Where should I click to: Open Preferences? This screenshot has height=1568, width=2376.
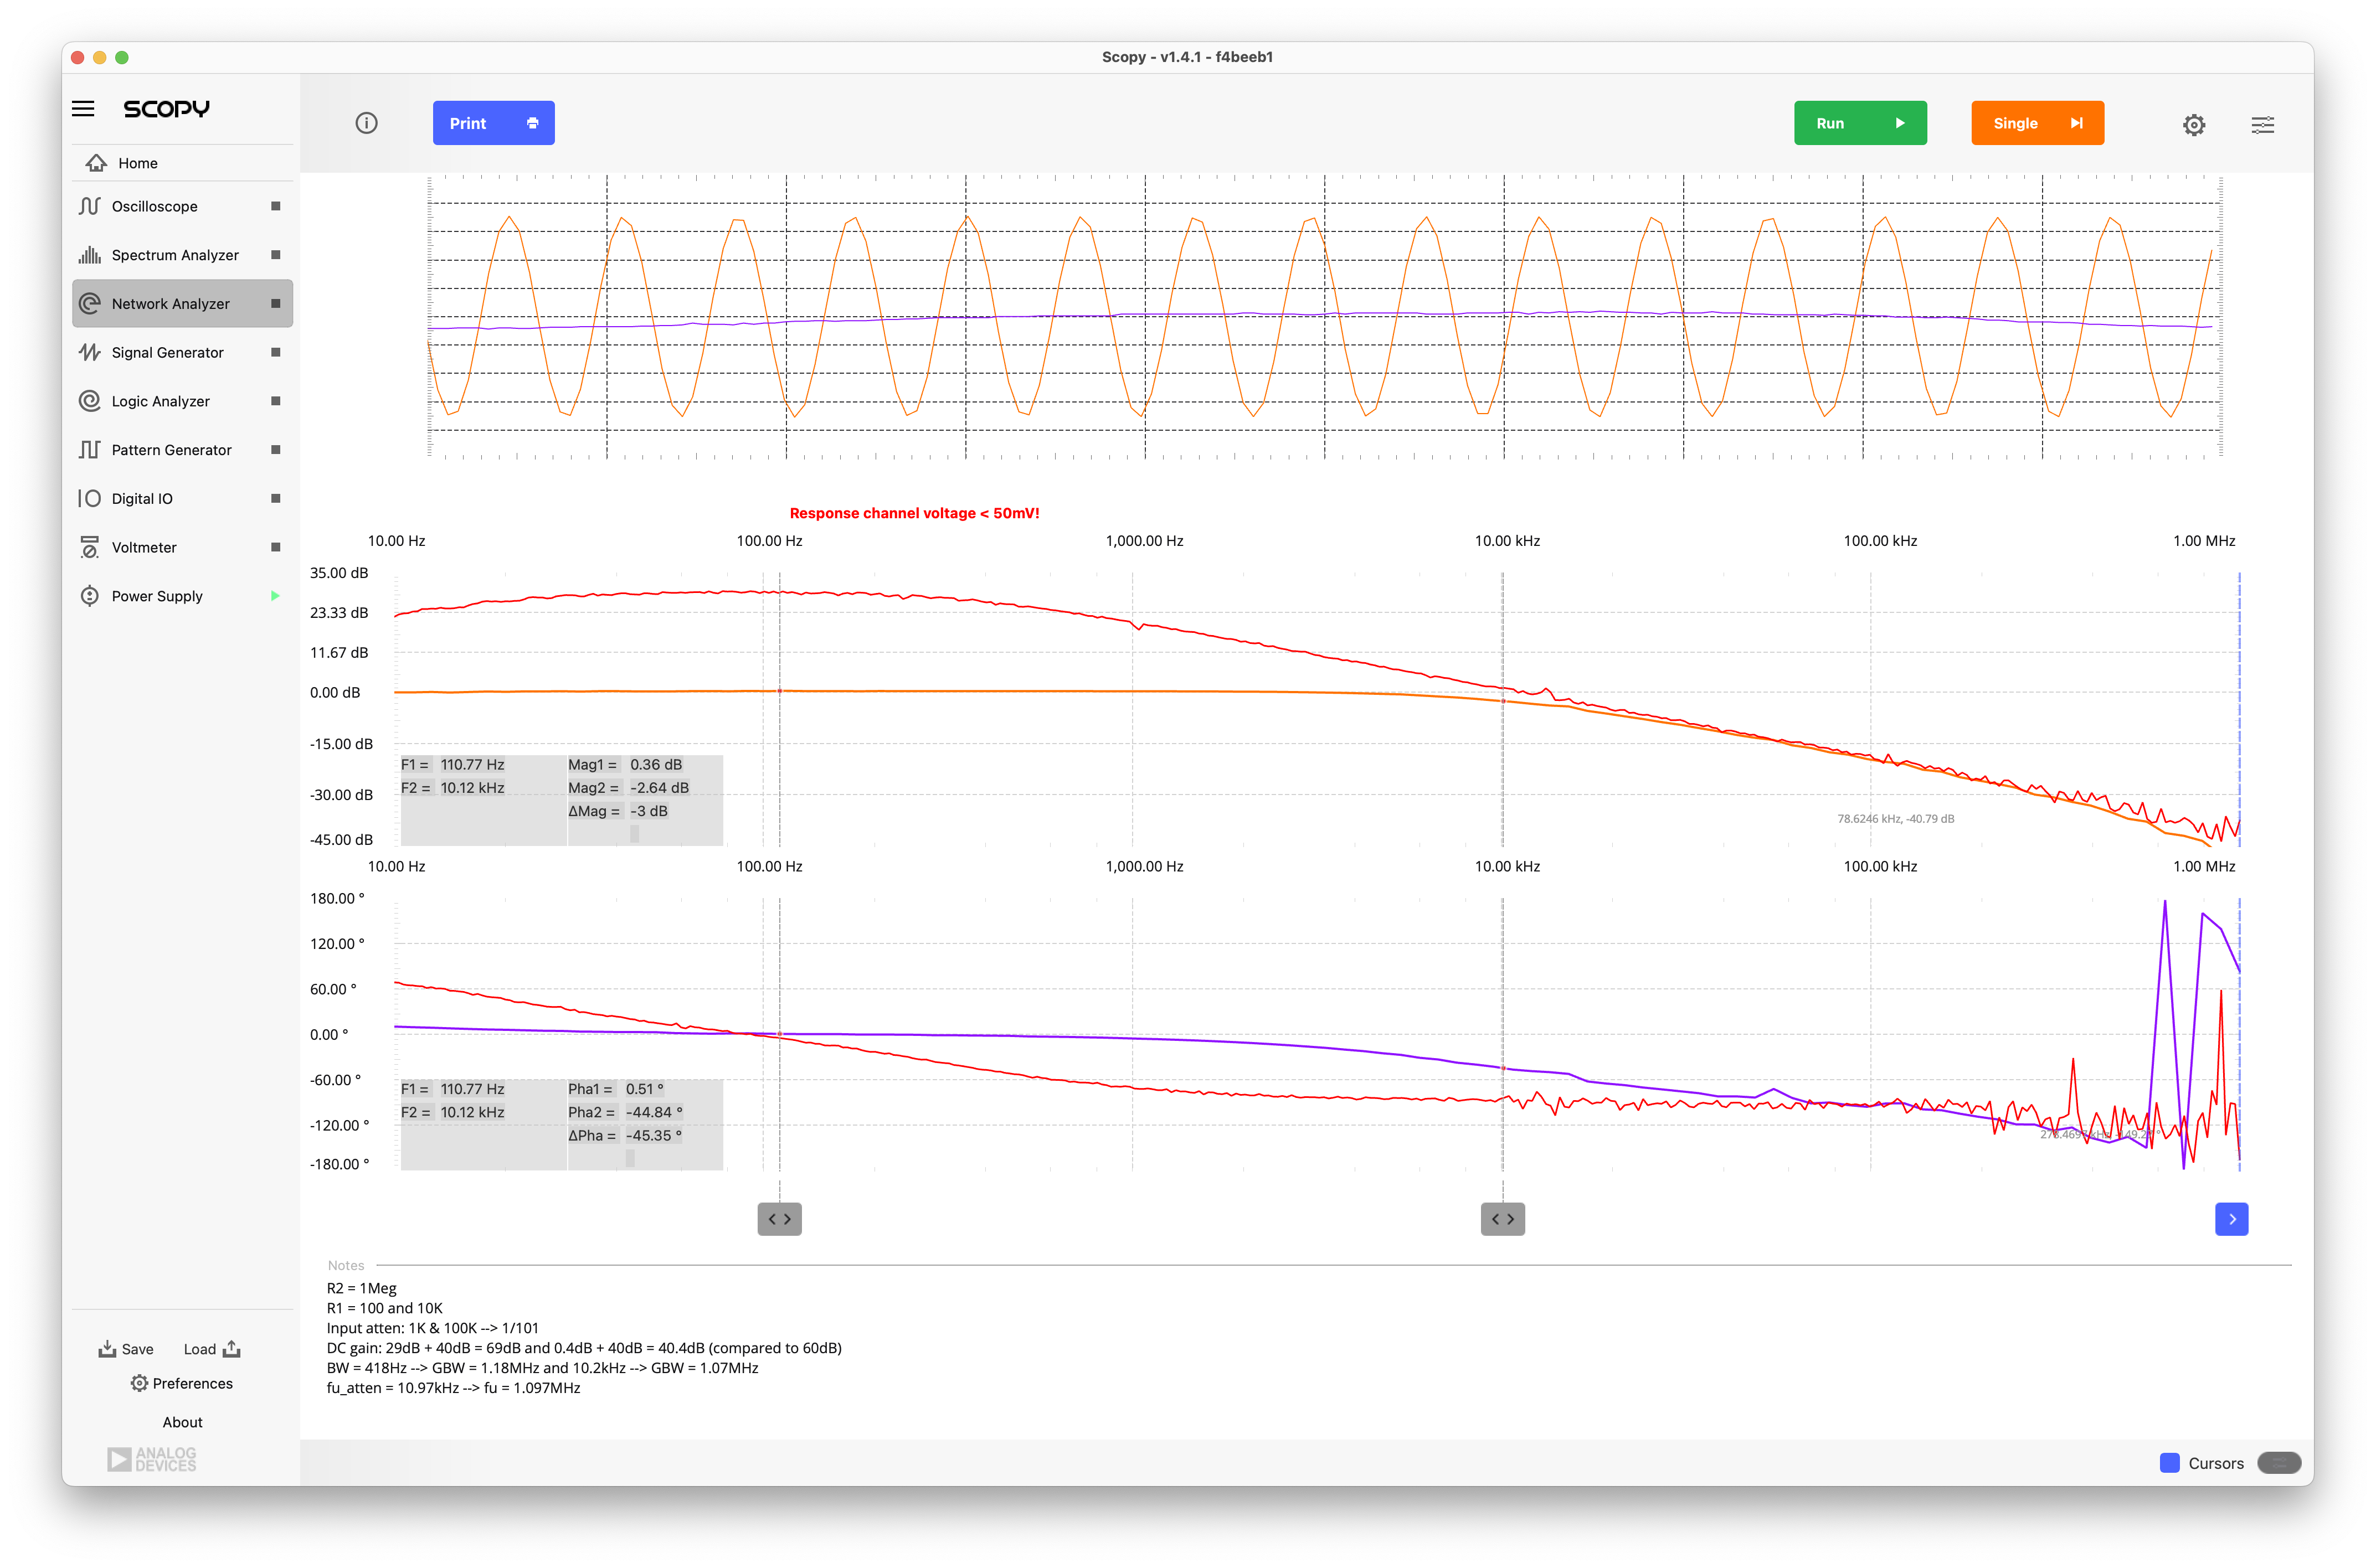click(182, 1383)
